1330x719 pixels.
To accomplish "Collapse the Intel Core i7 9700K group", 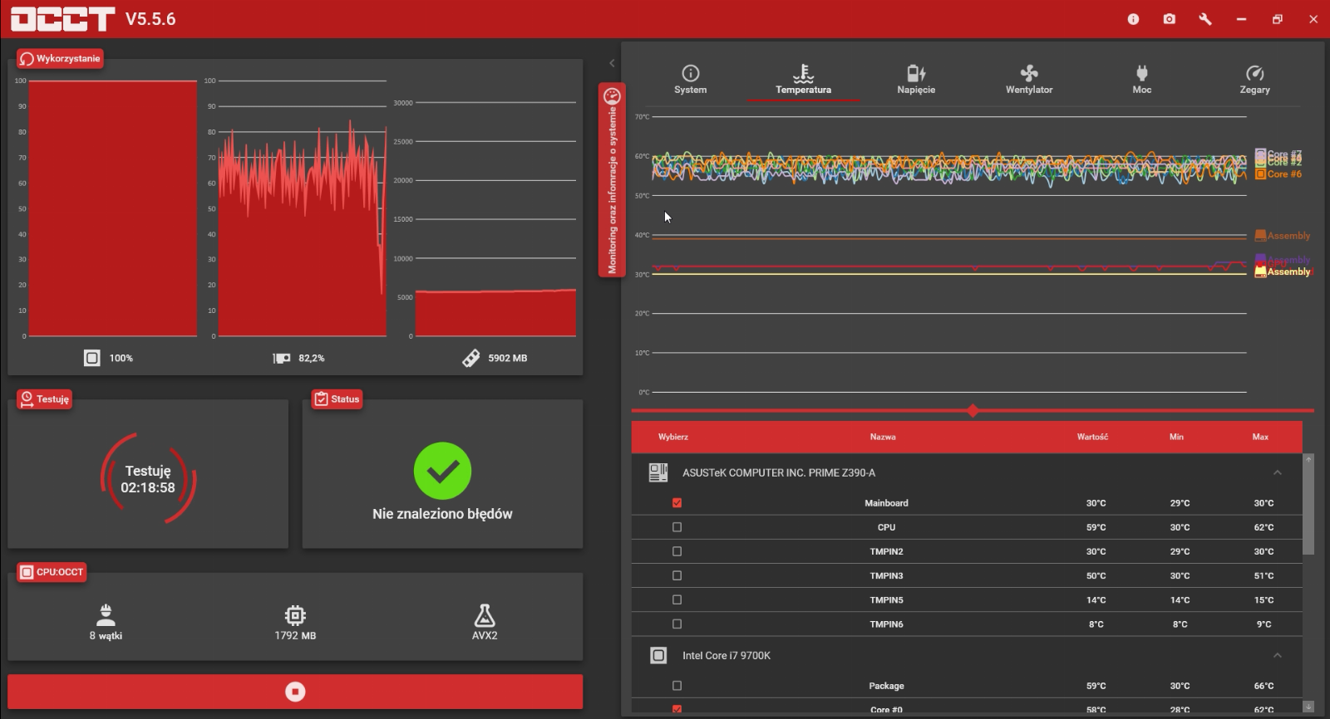I will click(1278, 655).
